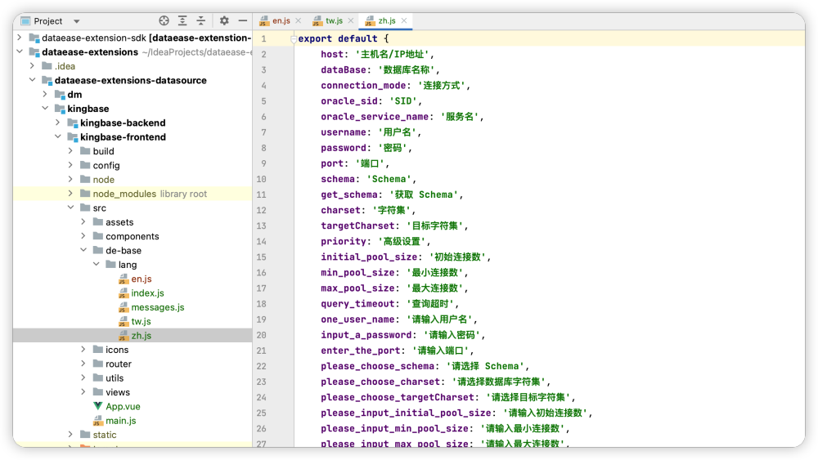The height and width of the screenshot is (460, 818).
Task: Click the icons folder row
Action: 133,350
